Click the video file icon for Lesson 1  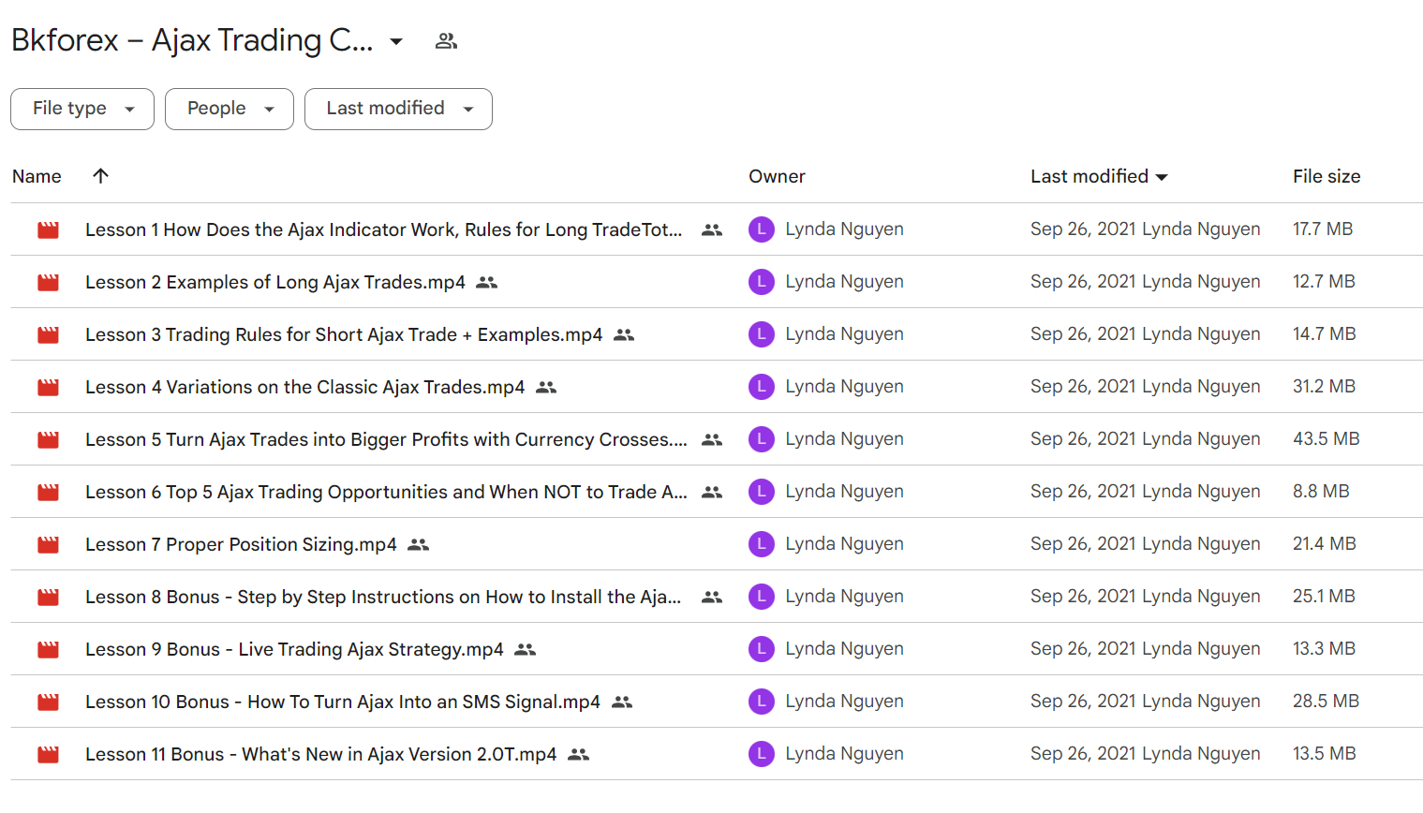coord(48,229)
